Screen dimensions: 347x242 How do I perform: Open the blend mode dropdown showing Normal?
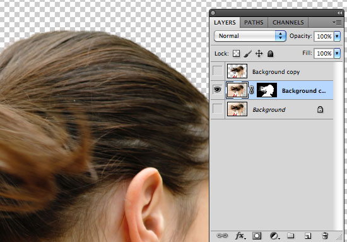250,36
